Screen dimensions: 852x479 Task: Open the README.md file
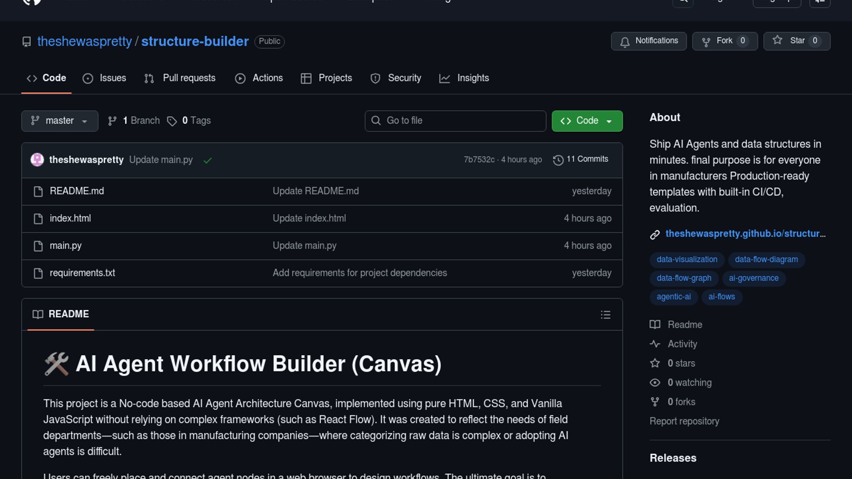pos(77,191)
